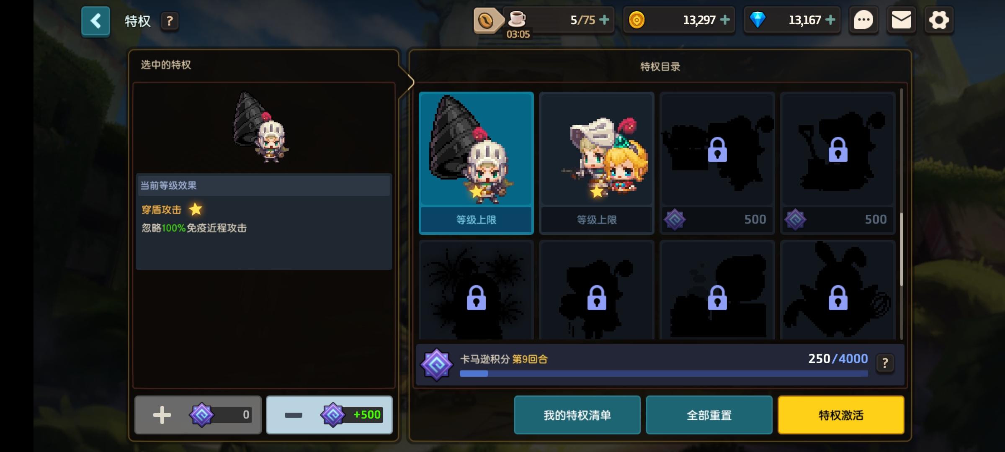Screen dimensions: 1005x452
Task: Decrease privilege level with minus +500 button
Action: [x=330, y=415]
